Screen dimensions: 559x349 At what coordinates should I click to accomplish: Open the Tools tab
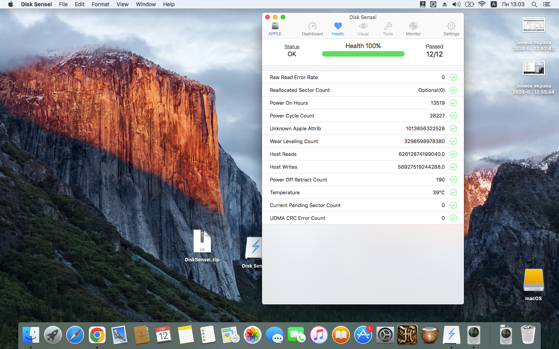point(388,29)
